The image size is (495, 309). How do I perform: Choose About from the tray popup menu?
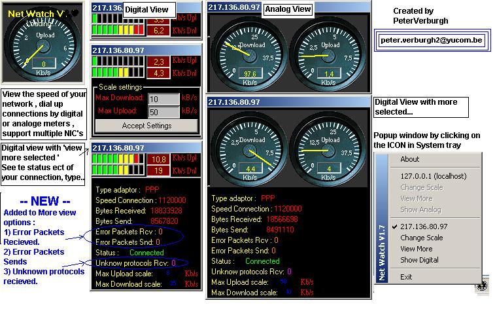409,159
